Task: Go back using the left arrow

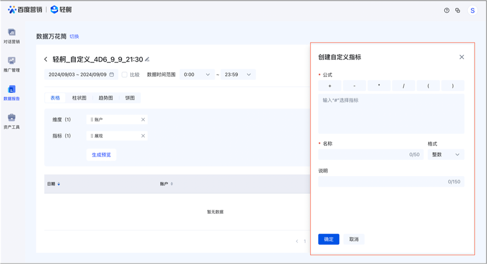Action: point(46,59)
